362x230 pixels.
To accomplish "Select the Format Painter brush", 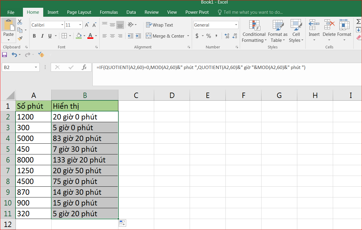I will coord(20,38).
